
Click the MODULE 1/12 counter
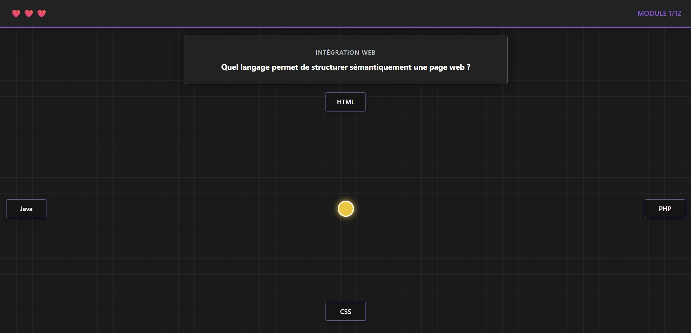coord(659,14)
